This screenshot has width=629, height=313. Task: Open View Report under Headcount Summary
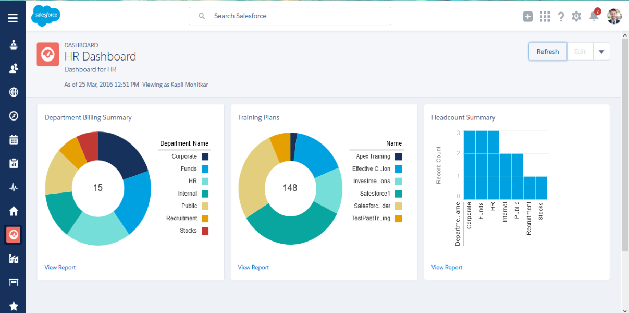(447, 267)
